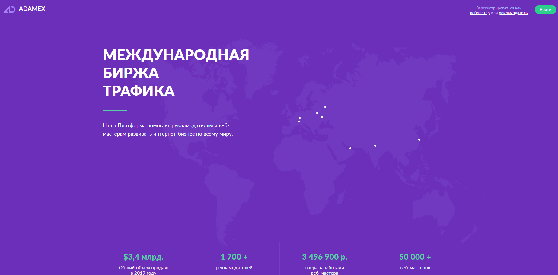The height and width of the screenshot is (275, 558).
Task: Click the ADAMEX brand name text
Action: point(32,9)
